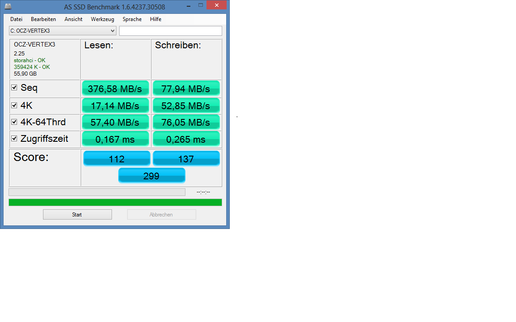Select 4K-64Thrd write value 76,05 MB/s
This screenshot has height=322, width=516.
pyautogui.click(x=186, y=122)
